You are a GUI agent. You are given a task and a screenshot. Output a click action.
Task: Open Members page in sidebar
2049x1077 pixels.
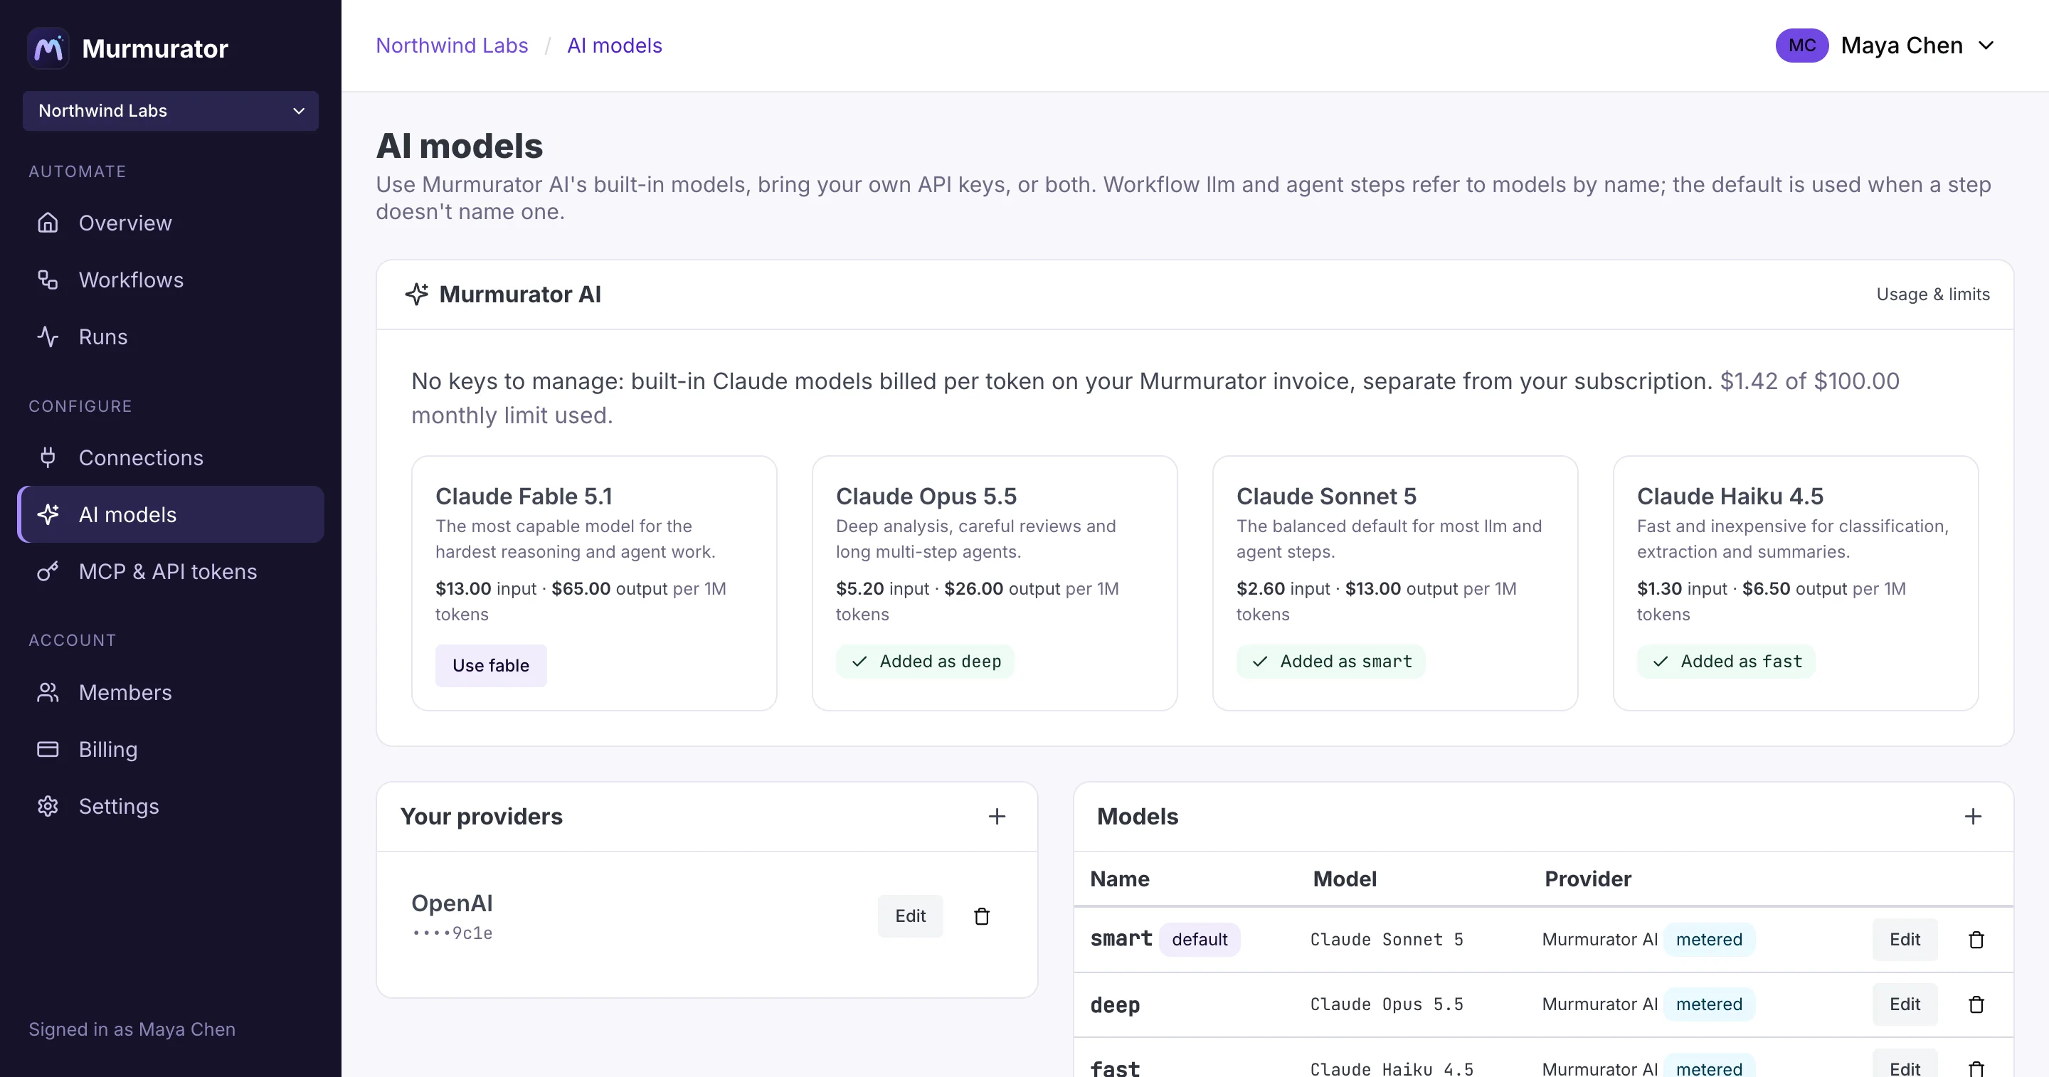coord(170,692)
